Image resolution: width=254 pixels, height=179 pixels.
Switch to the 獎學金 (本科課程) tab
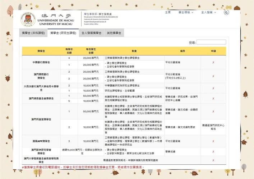[33, 33]
